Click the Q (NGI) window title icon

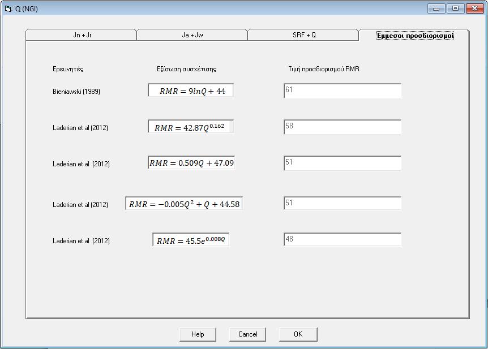click(x=8, y=8)
